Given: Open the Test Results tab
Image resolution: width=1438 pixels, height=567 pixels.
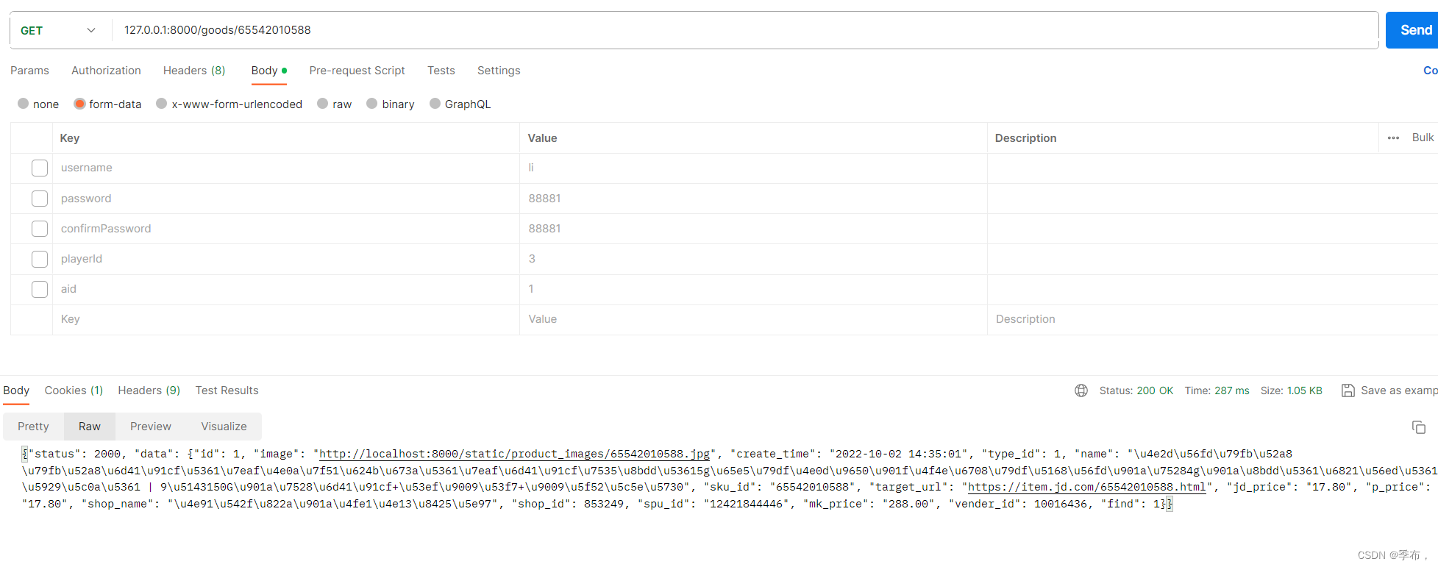Looking at the screenshot, I should (227, 391).
